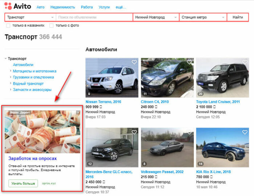
Task: Click the price '2 450 000'
Action: click(x=93, y=182)
